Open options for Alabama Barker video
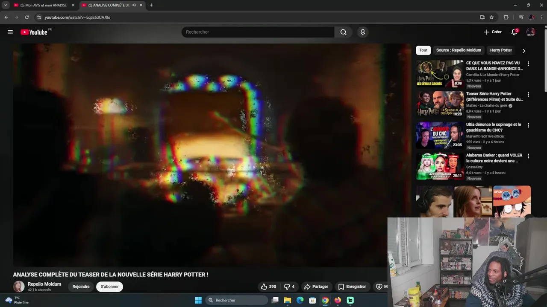547x307 pixels. click(x=528, y=156)
